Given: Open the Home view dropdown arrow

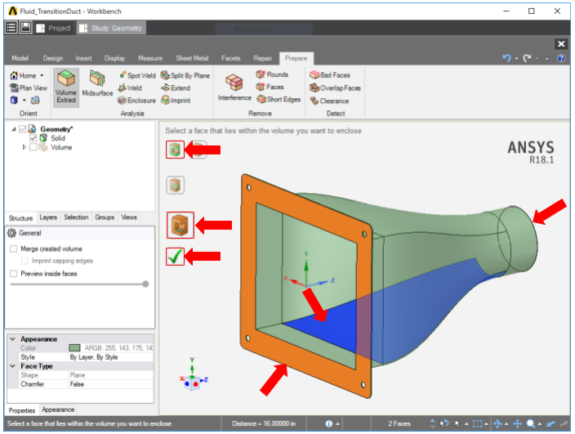Looking at the screenshot, I should (42, 75).
